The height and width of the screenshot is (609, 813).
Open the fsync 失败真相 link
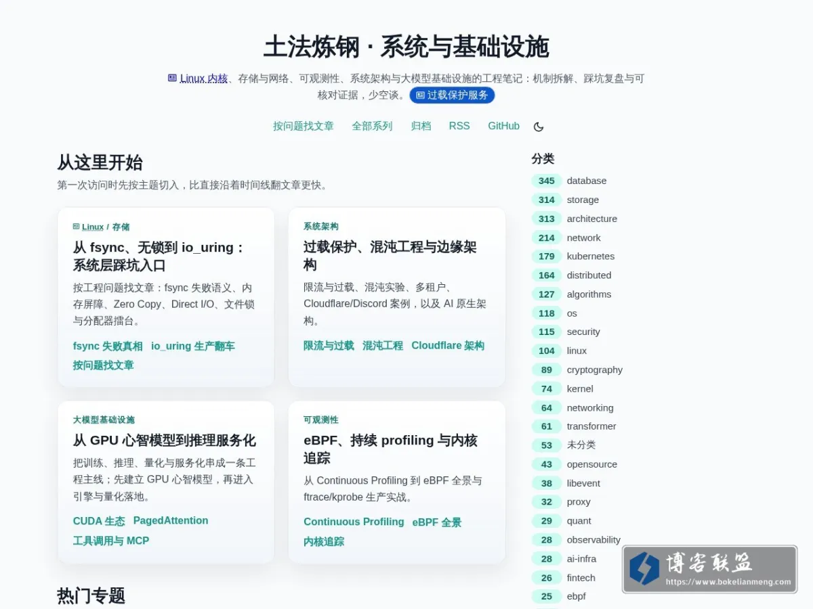pyautogui.click(x=108, y=346)
